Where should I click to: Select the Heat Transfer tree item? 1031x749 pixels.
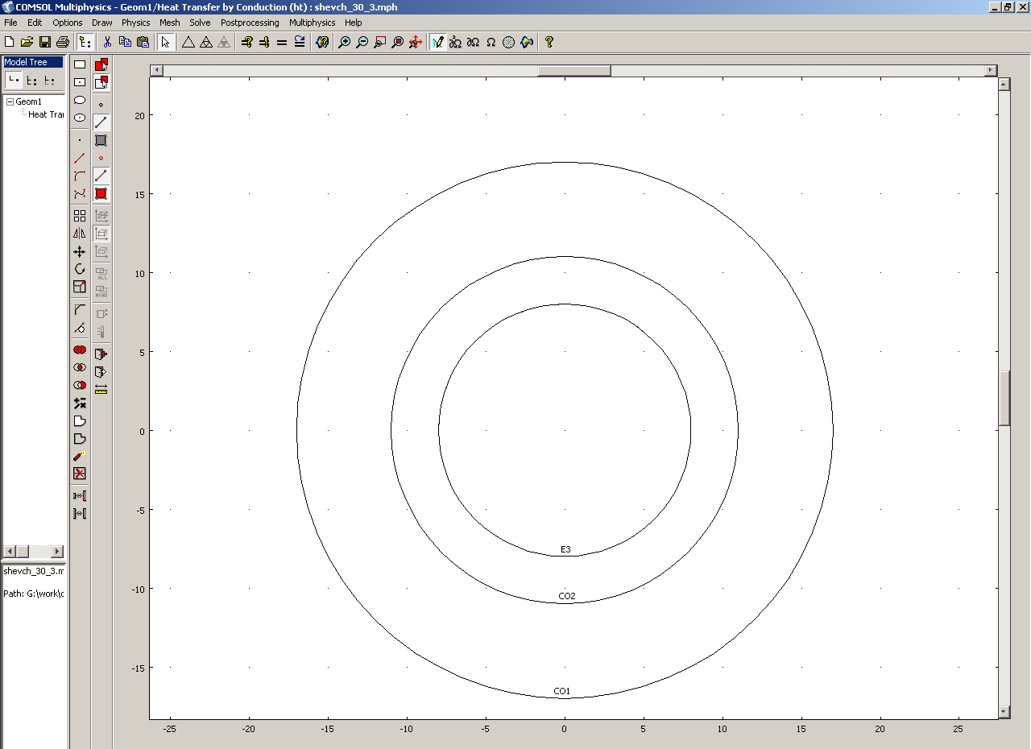click(46, 114)
